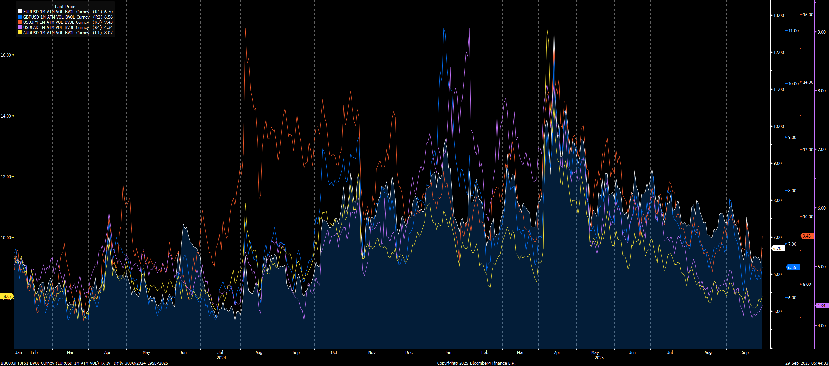This screenshot has height=366, width=829.
Task: Click the orange 9.43 axis value tag
Action: (x=806, y=236)
